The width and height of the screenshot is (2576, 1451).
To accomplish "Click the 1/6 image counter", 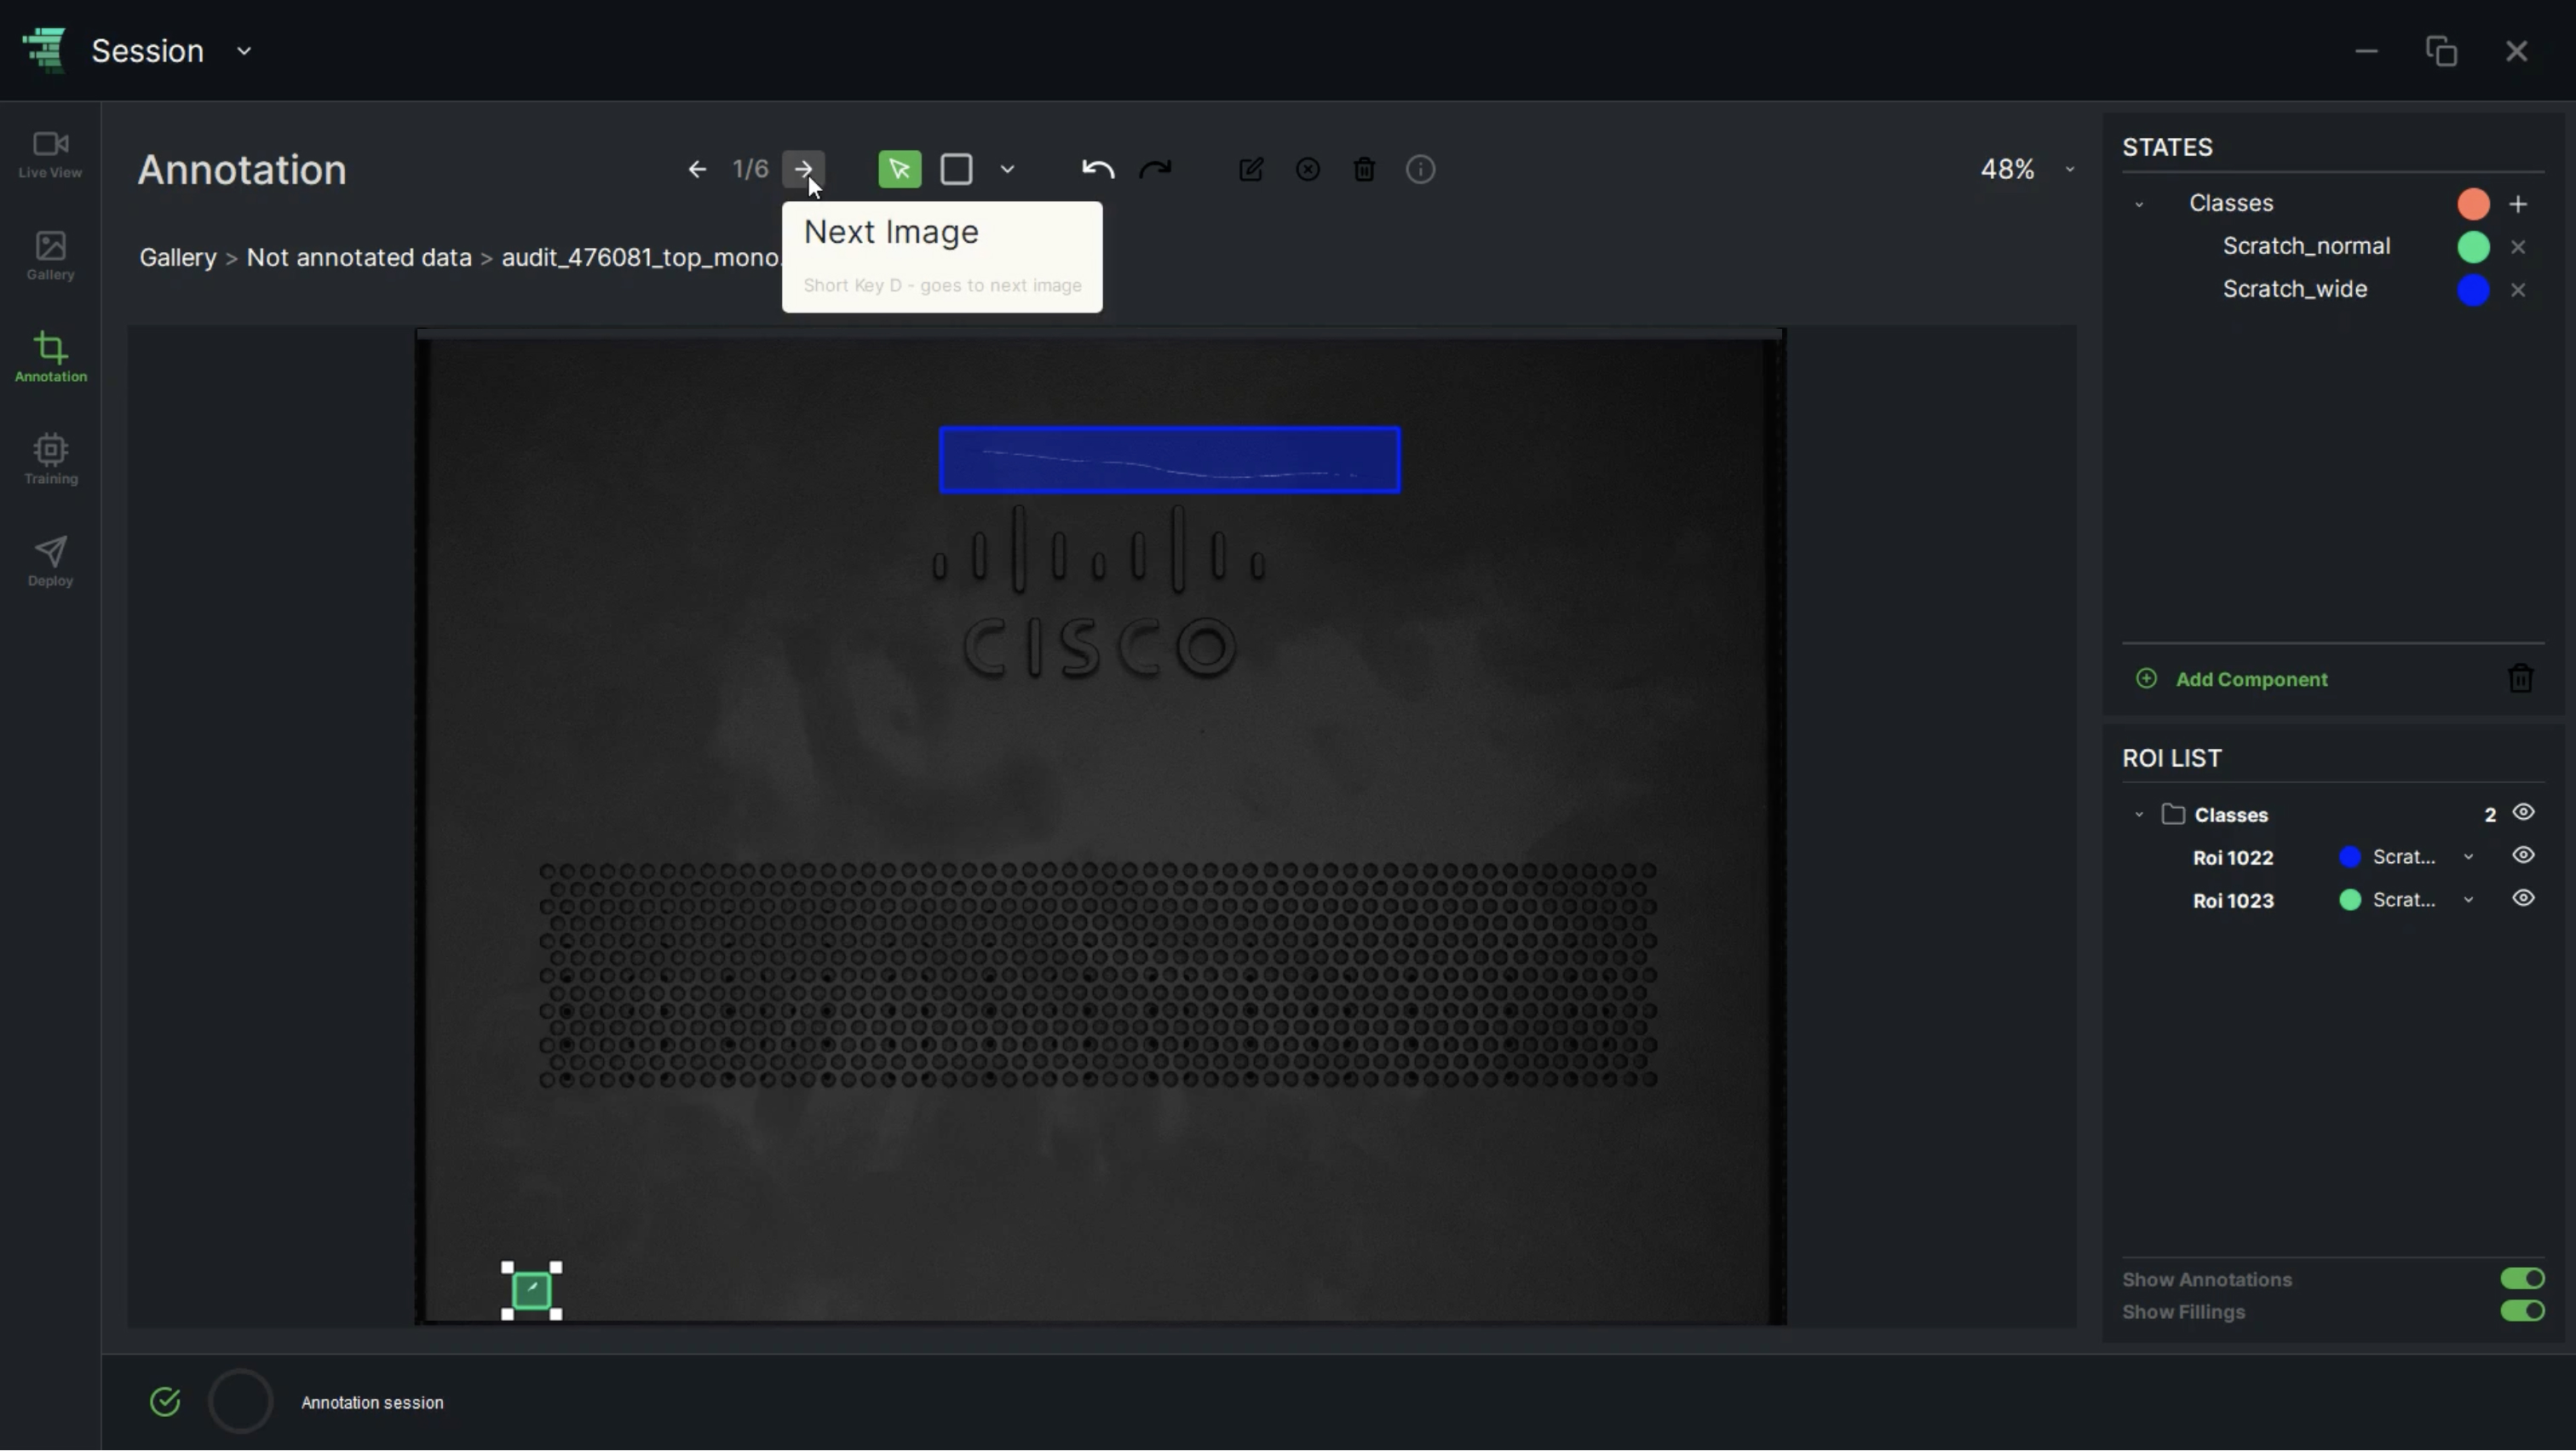I will (x=750, y=170).
